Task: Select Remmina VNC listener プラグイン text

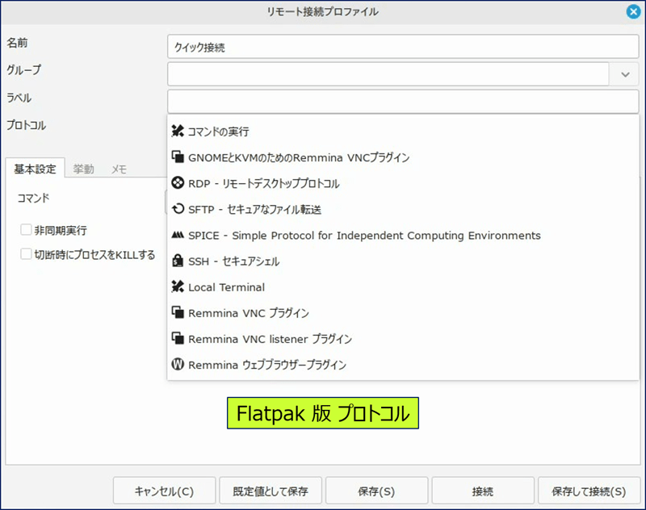Action: [270, 339]
